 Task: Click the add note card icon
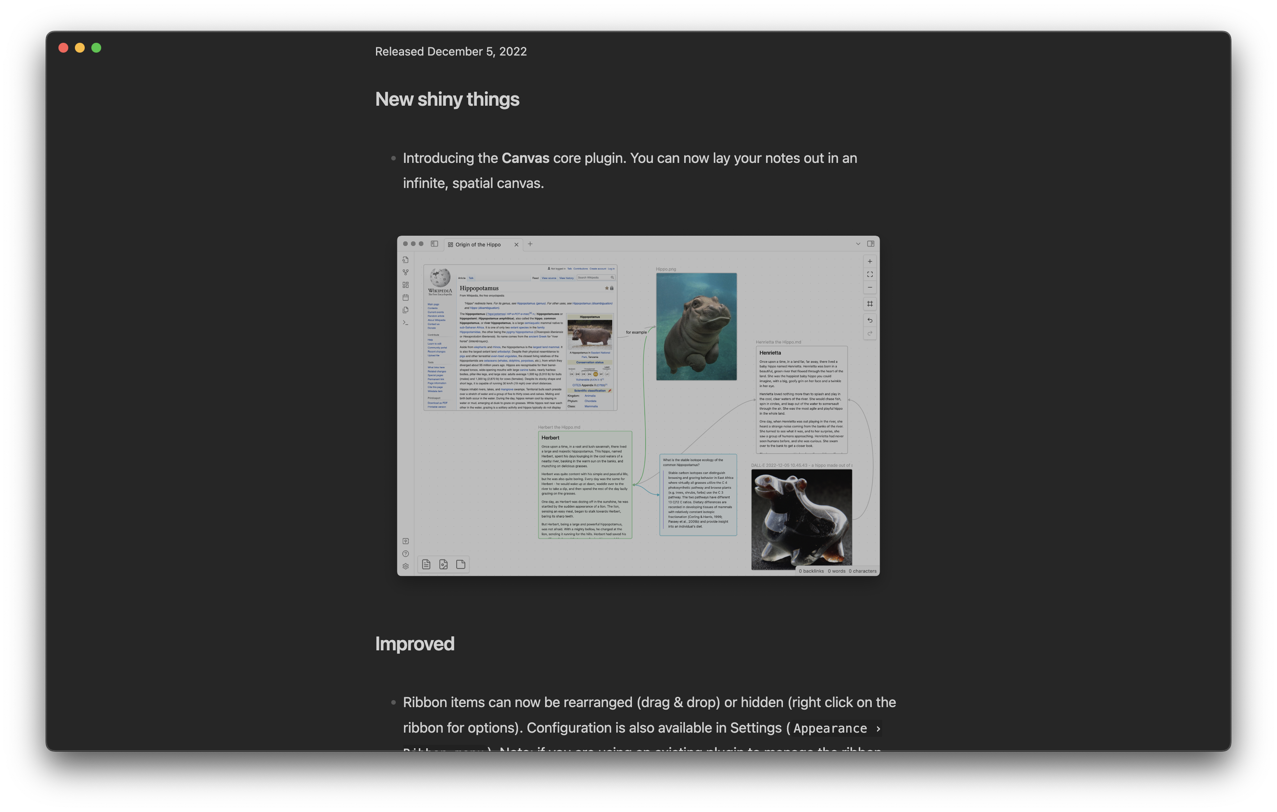[x=426, y=564]
